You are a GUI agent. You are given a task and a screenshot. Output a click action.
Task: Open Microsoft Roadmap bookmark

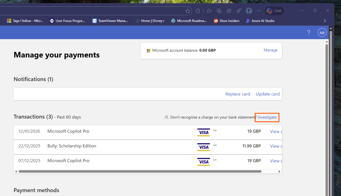189,21
